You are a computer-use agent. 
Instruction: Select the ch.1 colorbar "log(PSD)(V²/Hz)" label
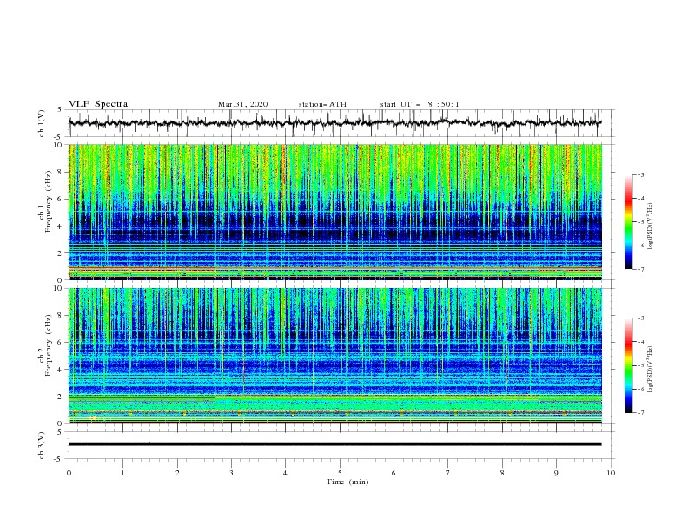[x=650, y=226]
